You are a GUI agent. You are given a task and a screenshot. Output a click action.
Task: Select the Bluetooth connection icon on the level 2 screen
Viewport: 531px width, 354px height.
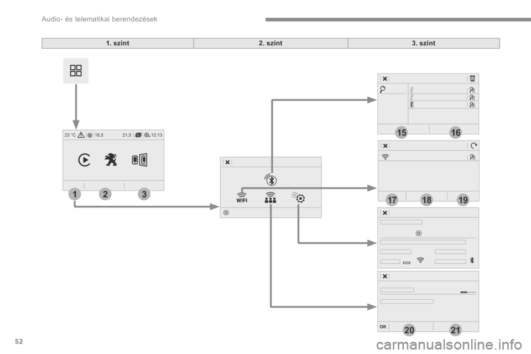270,180
